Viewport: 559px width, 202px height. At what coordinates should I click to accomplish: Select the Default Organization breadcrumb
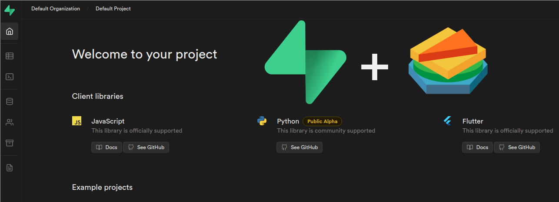point(56,9)
